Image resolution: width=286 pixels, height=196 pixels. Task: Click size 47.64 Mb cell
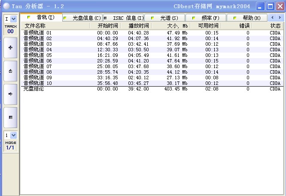(177, 61)
